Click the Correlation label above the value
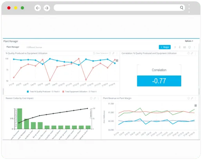202x160 pixels. (159, 70)
